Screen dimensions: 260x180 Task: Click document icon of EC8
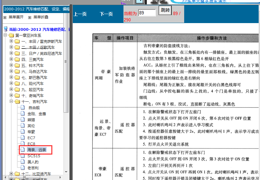23,143
